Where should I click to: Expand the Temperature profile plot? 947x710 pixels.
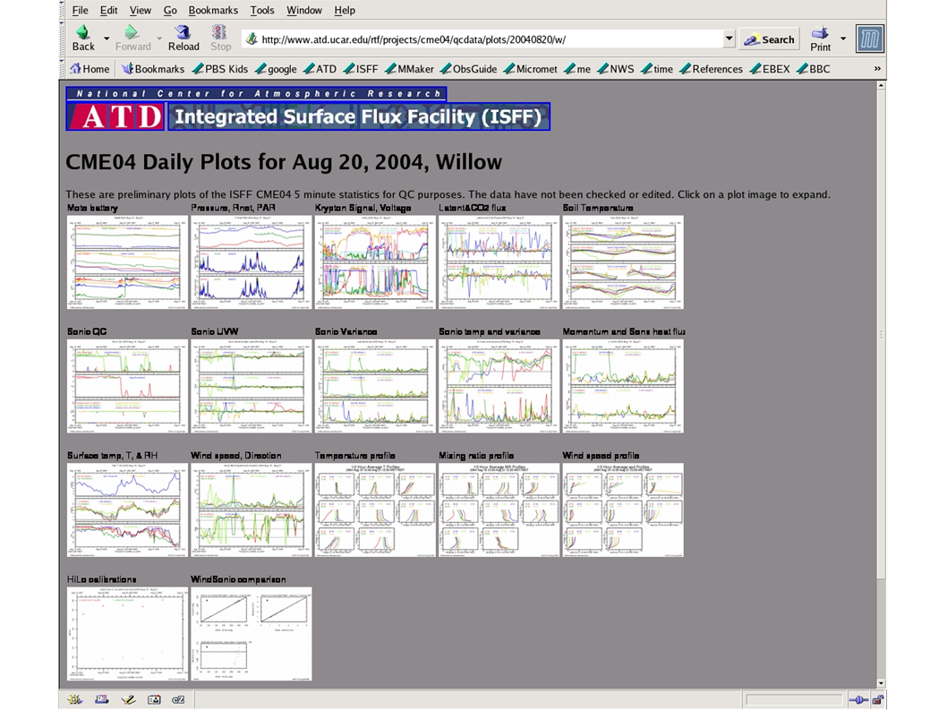(375, 510)
